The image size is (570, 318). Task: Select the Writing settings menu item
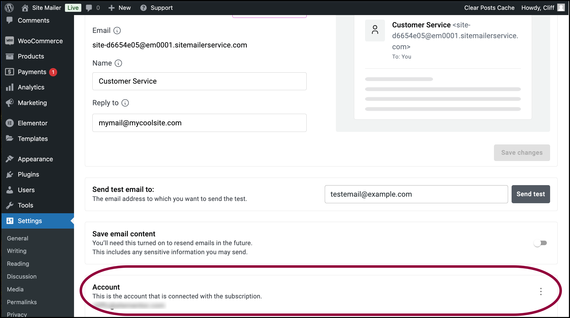17,251
